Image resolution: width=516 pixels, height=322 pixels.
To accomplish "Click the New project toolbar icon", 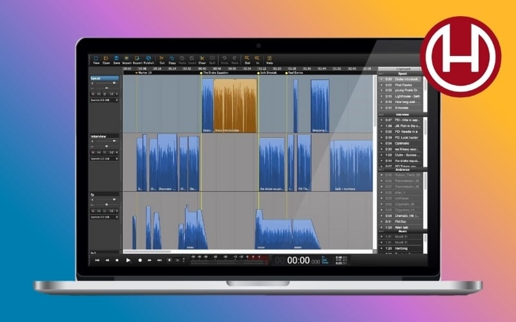I will tap(96, 59).
